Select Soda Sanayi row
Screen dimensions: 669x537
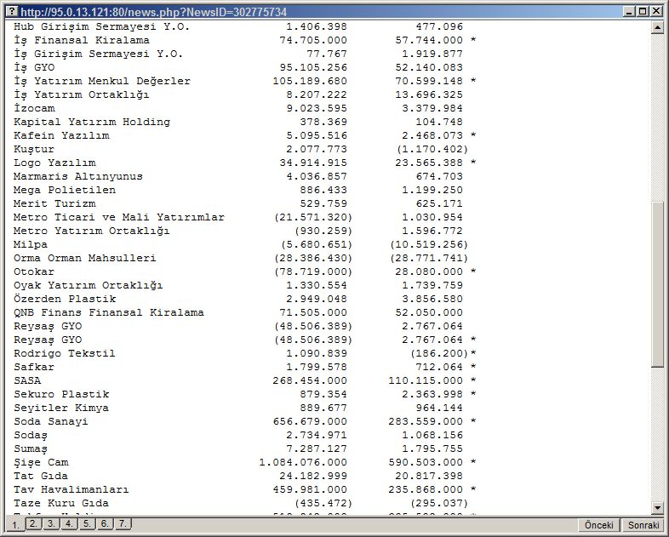244,421
